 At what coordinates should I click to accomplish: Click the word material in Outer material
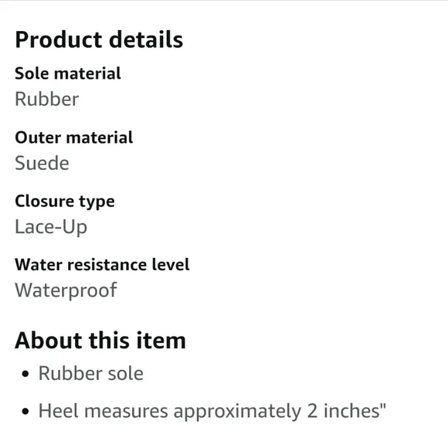click(x=100, y=137)
